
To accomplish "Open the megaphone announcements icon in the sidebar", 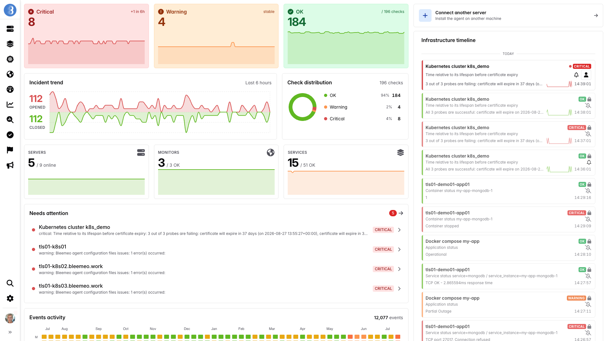I will 10,165.
